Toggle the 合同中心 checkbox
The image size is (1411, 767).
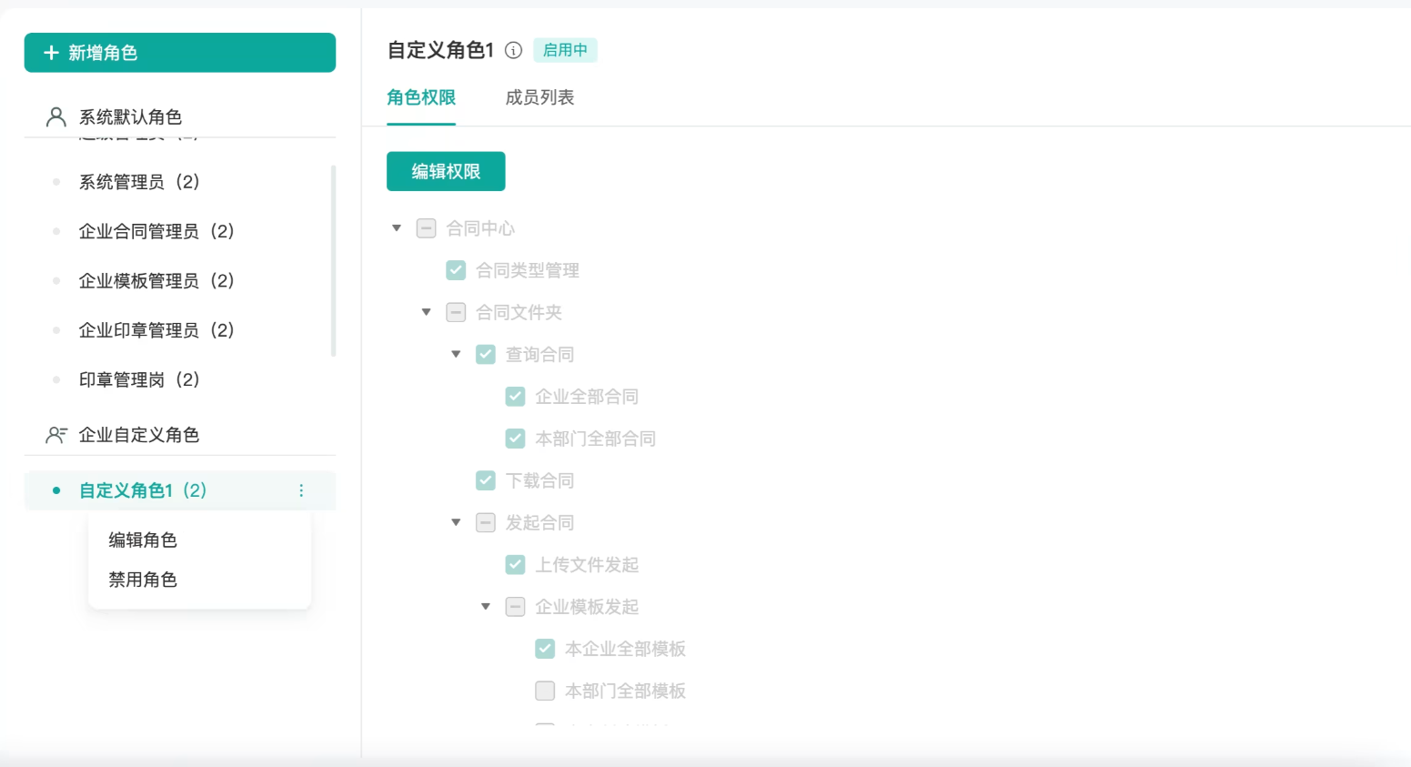[426, 228]
